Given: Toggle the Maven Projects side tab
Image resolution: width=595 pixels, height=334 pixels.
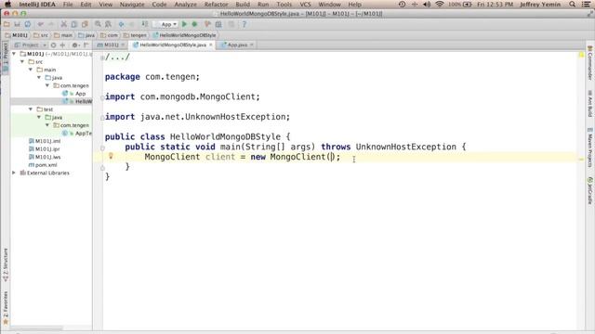Looking at the screenshot, I should (x=589, y=148).
